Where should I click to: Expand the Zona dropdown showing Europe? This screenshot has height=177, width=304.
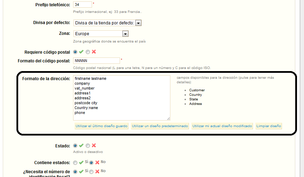[x=126, y=34]
